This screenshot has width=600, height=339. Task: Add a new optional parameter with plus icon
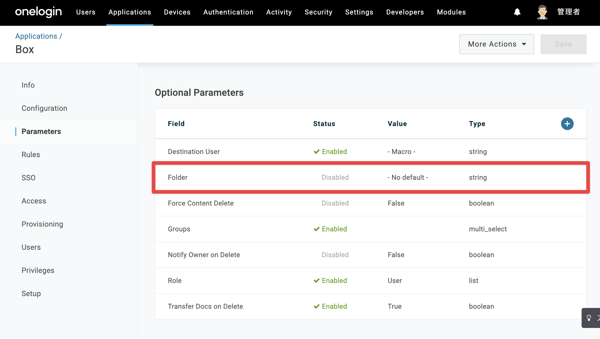tap(567, 124)
